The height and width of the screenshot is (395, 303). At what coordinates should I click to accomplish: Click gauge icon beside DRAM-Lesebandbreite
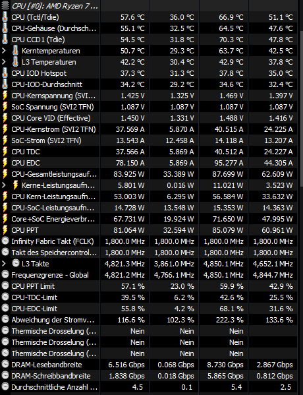tap(5, 364)
